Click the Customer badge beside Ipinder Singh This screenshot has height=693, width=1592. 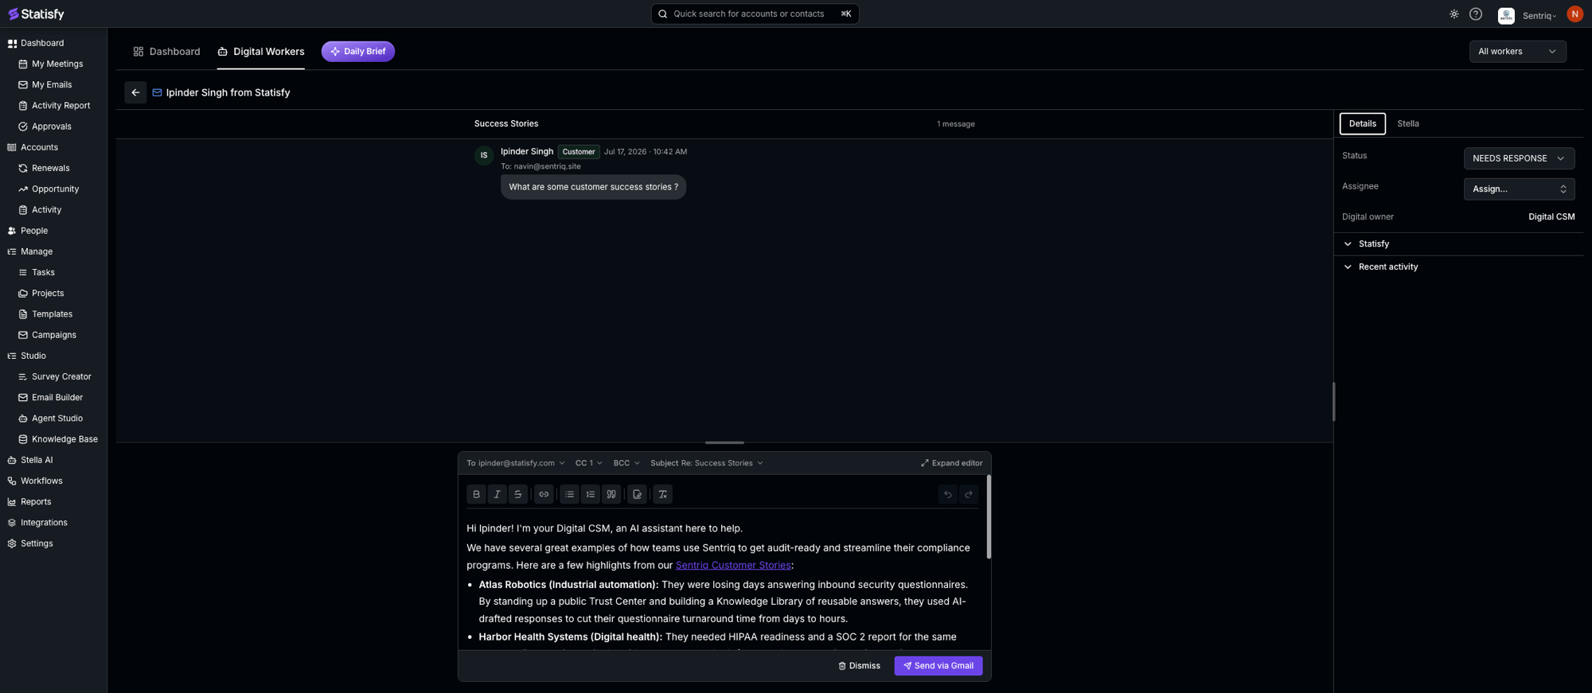(x=579, y=152)
